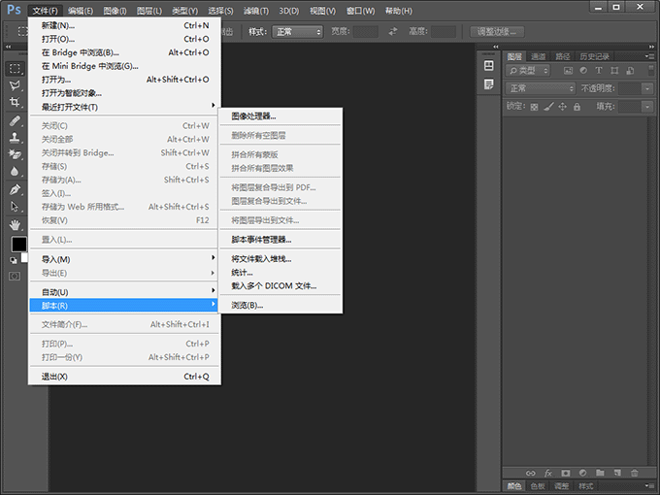The image size is (660, 495).
Task: Toggle lock all padlock
Action: coord(577,107)
